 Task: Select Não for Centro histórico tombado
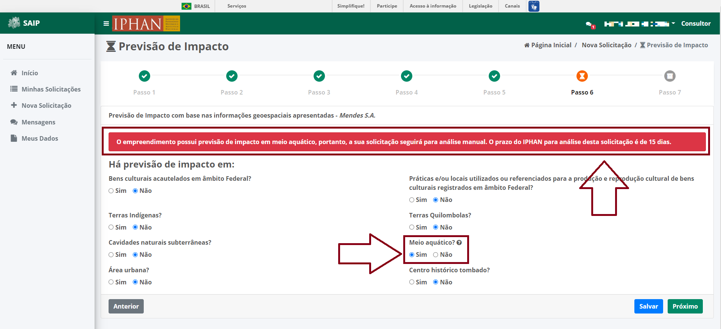click(436, 282)
